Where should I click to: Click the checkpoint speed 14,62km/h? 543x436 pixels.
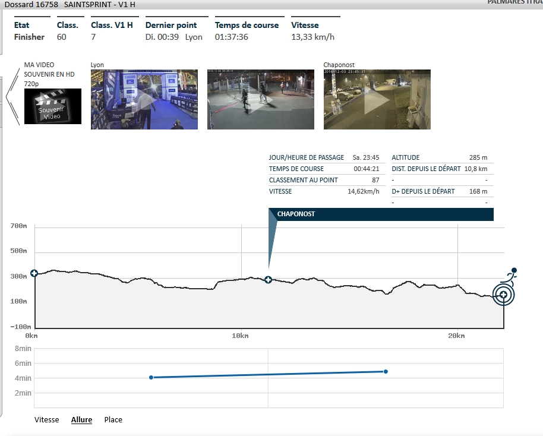pos(363,191)
